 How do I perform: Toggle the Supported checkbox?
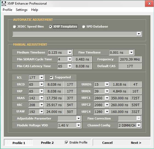51,78
